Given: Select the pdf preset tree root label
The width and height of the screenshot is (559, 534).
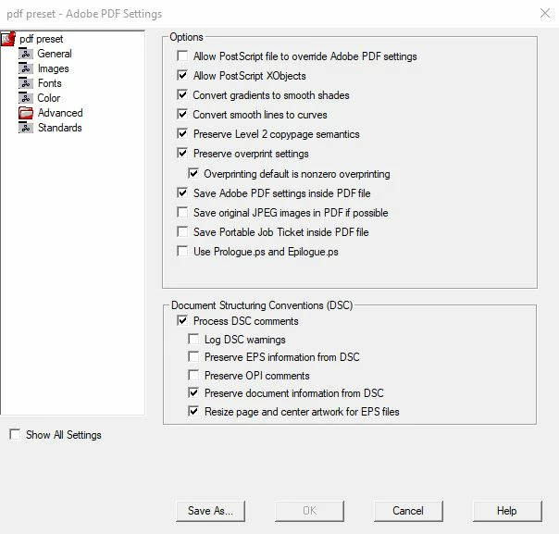Looking at the screenshot, I should [x=42, y=39].
